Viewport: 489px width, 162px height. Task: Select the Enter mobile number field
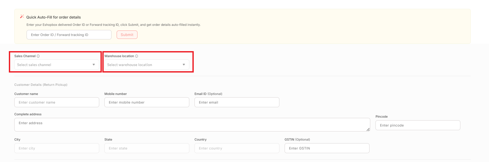point(147,102)
